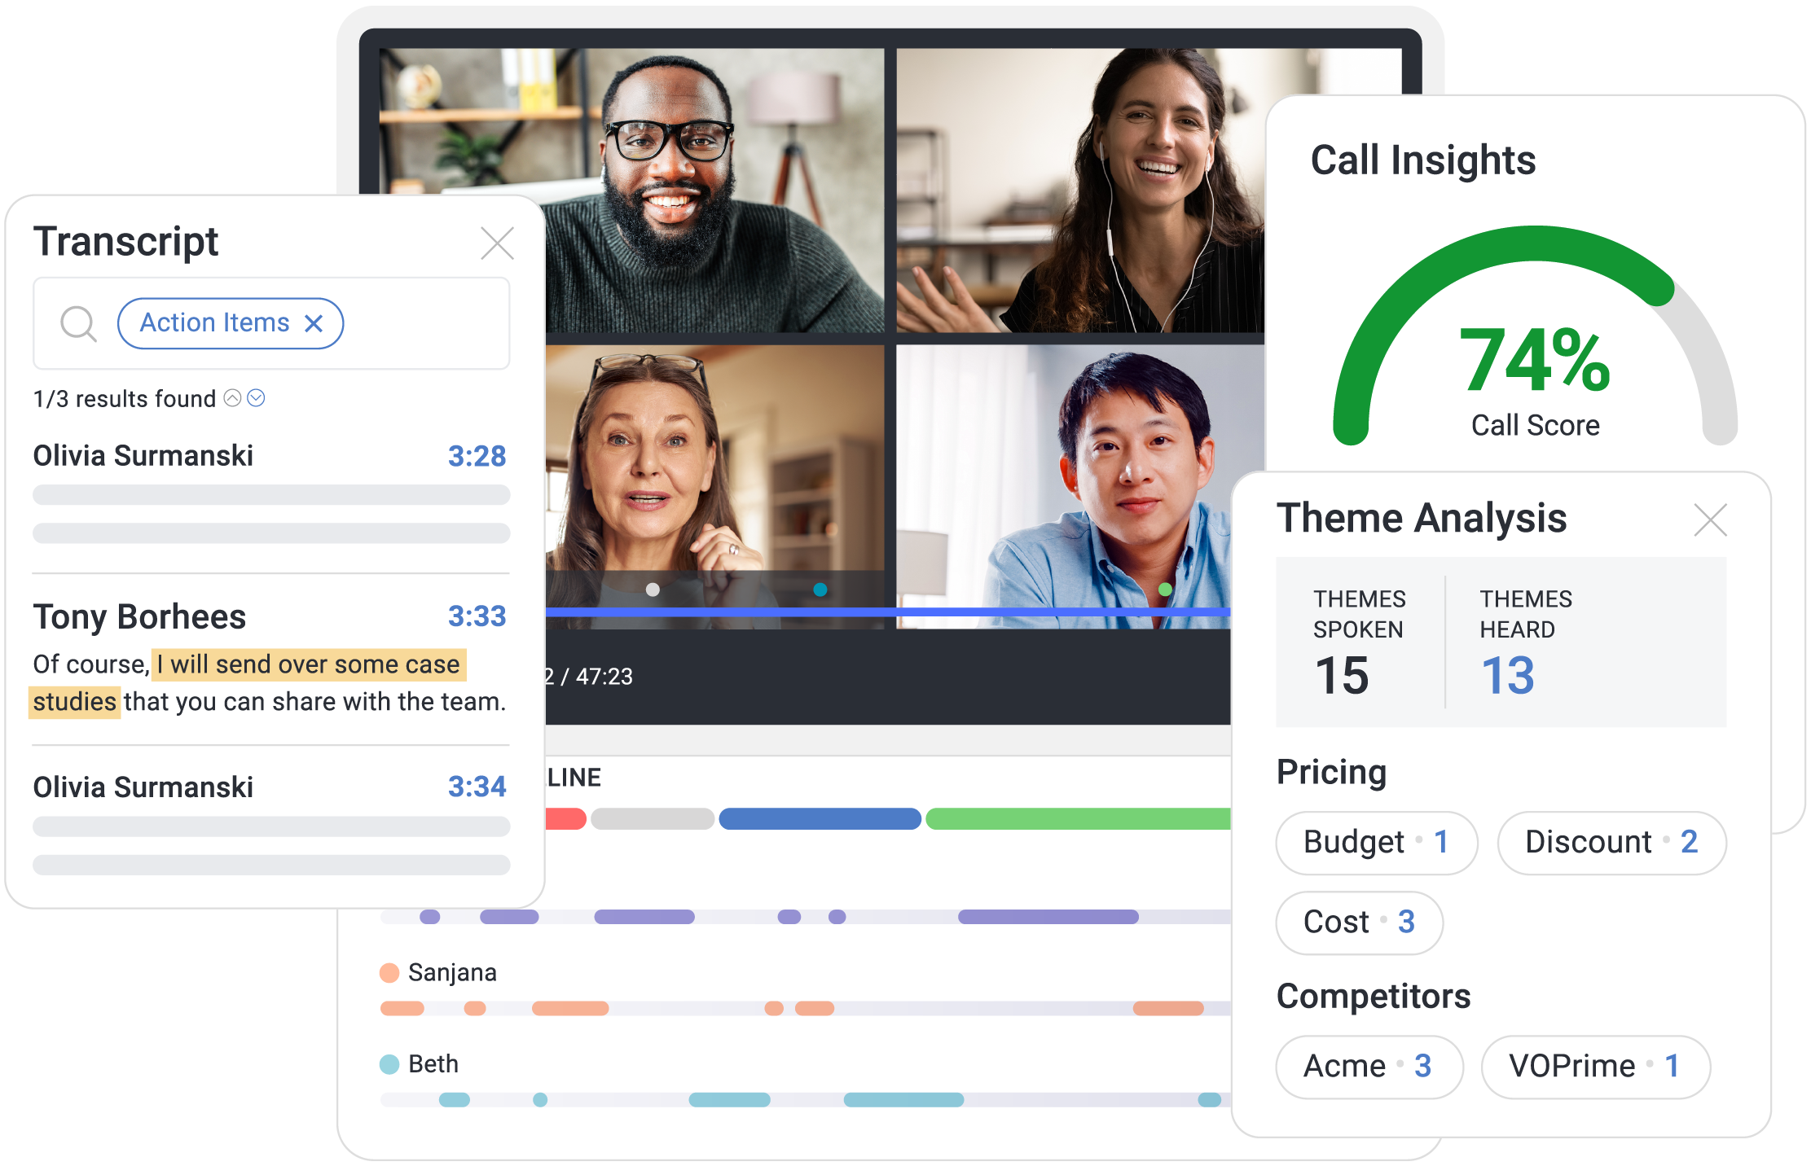
Task: Go to previous search result arrow
Action: pyautogui.click(x=233, y=398)
